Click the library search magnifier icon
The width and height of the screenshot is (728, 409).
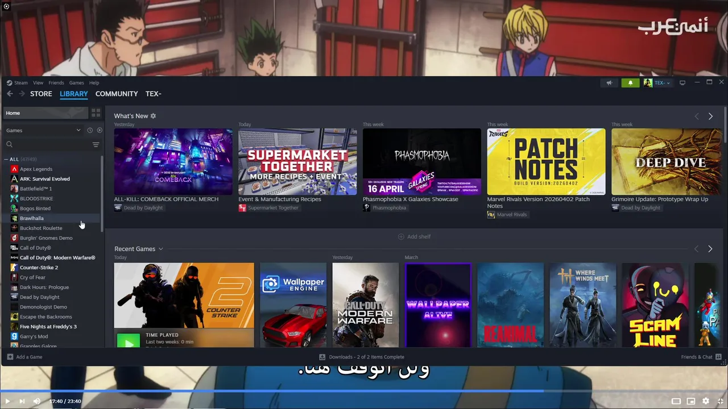coord(10,145)
